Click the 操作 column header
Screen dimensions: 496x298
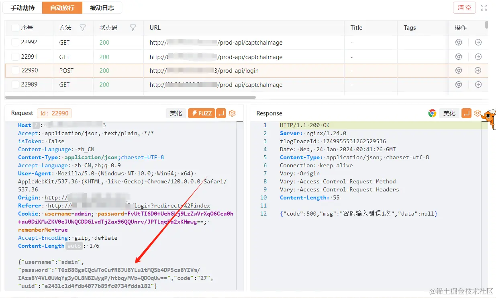pos(461,28)
